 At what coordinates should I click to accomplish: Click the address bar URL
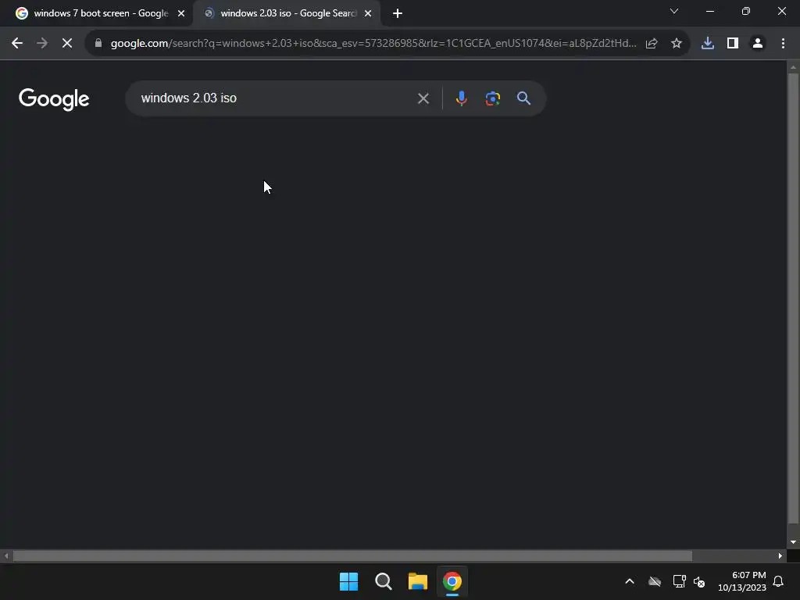click(x=373, y=44)
